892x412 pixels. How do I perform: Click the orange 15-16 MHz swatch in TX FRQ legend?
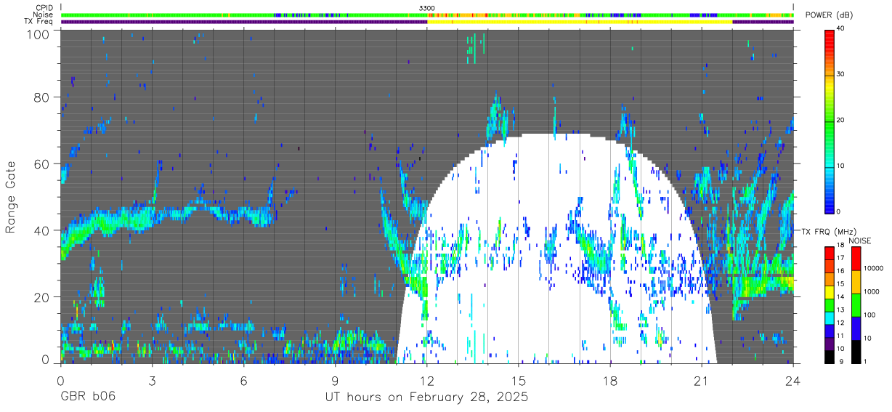[x=829, y=279]
